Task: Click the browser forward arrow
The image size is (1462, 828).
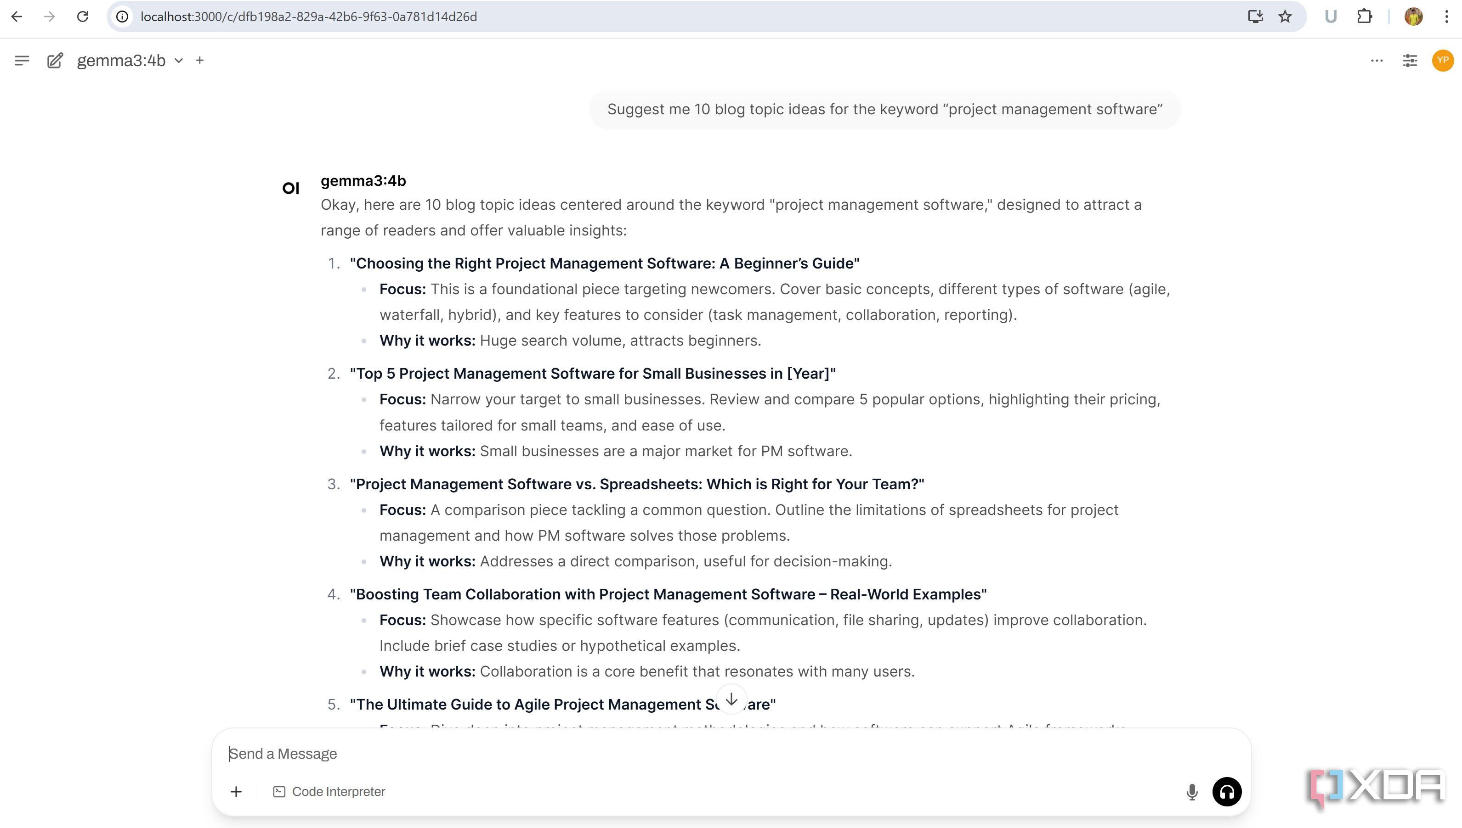Action: pyautogui.click(x=50, y=17)
